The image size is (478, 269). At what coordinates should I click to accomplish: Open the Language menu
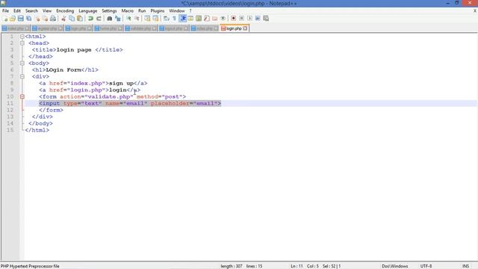click(x=88, y=10)
